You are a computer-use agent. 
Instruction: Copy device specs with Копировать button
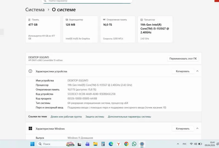[x=183, y=71]
